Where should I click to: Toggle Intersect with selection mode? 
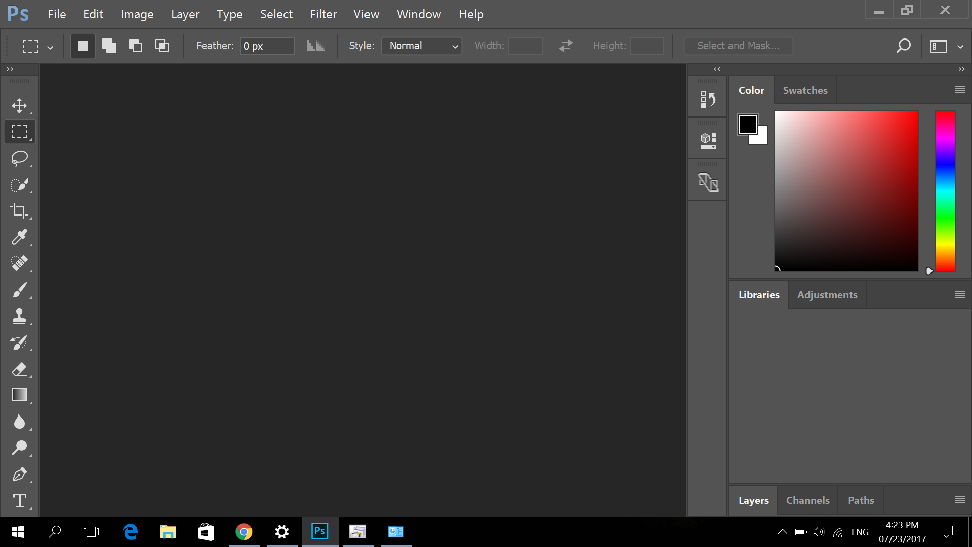pos(161,46)
